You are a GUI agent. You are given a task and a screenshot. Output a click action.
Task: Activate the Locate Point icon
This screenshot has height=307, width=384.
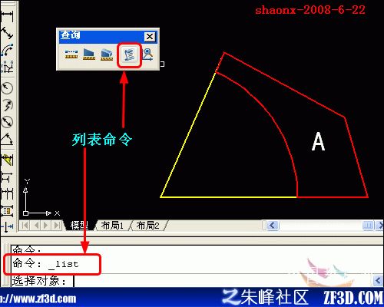[147, 54]
